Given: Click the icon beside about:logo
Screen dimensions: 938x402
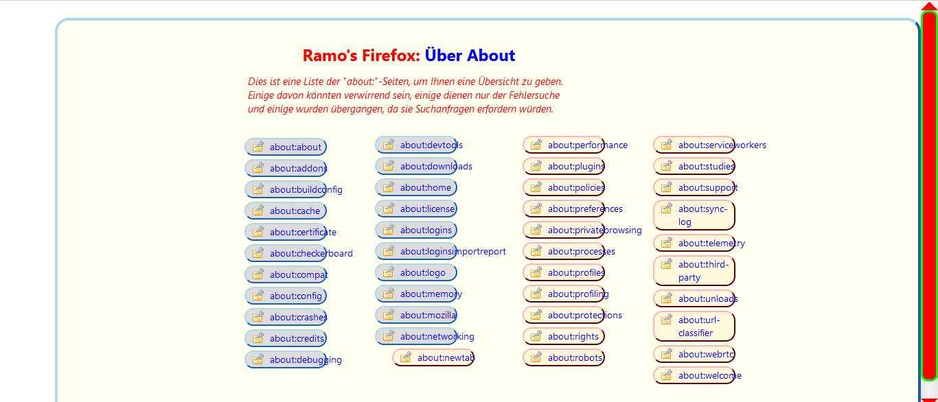Looking at the screenshot, I should 388,272.
